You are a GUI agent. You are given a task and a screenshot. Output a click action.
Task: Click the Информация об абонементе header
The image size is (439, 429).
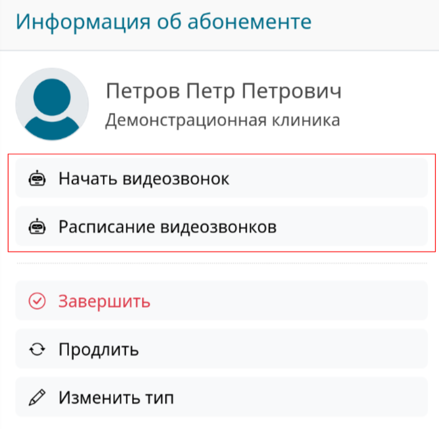pos(164,23)
